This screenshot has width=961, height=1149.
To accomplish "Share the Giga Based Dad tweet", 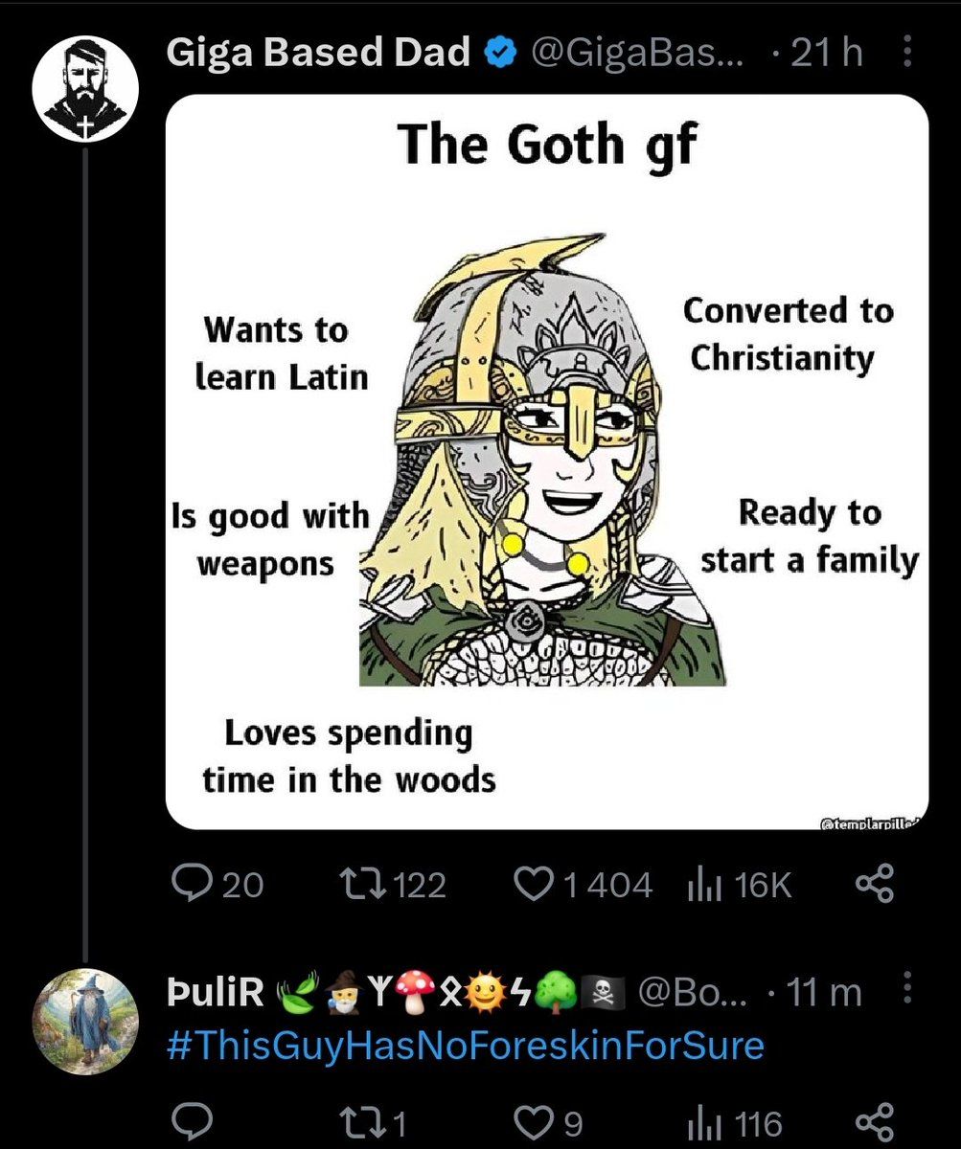I will click(874, 884).
